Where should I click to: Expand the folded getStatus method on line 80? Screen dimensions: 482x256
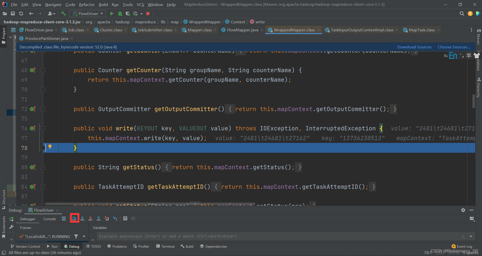43,167
